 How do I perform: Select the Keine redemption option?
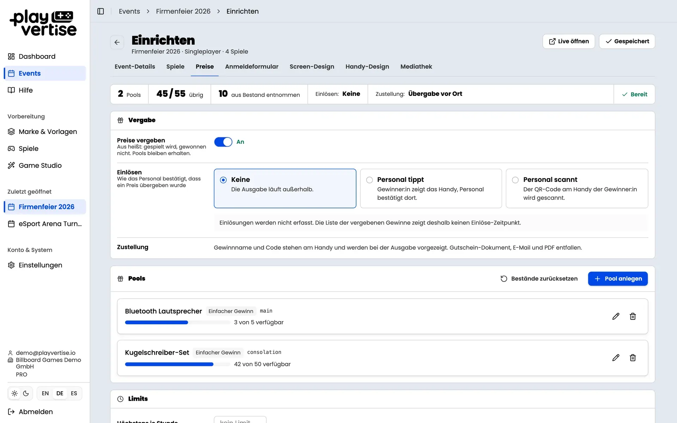point(285,189)
